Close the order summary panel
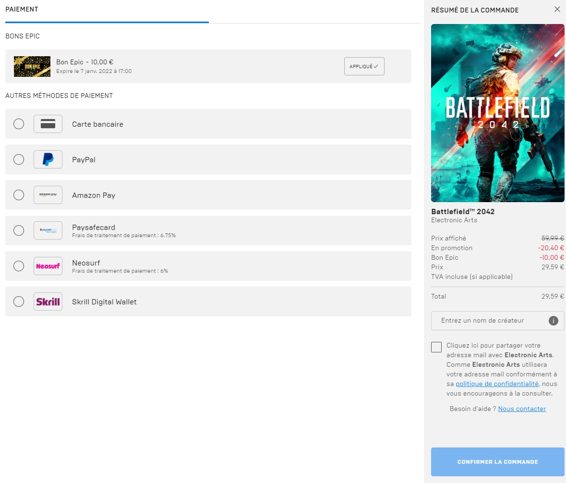This screenshot has height=483, width=566. click(557, 10)
